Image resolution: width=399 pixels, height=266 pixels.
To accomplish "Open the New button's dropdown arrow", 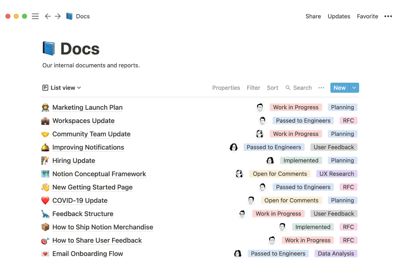I will click(x=354, y=88).
